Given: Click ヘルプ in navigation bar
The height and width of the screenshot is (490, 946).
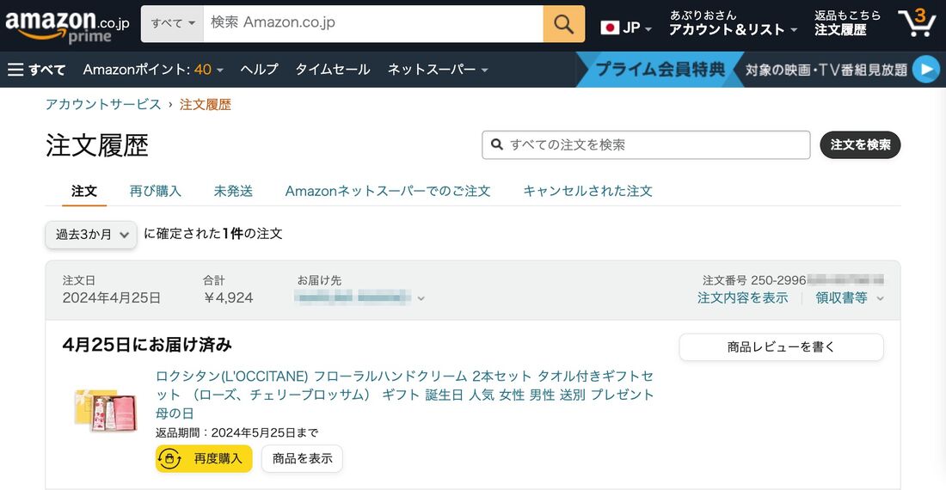Looking at the screenshot, I should 259,70.
